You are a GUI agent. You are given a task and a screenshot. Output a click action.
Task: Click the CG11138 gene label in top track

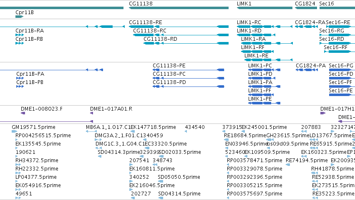coord(141,4)
